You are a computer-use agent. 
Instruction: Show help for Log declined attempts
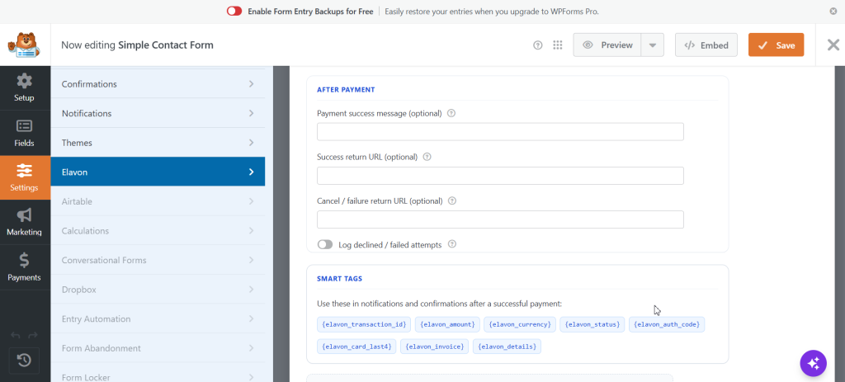452,244
